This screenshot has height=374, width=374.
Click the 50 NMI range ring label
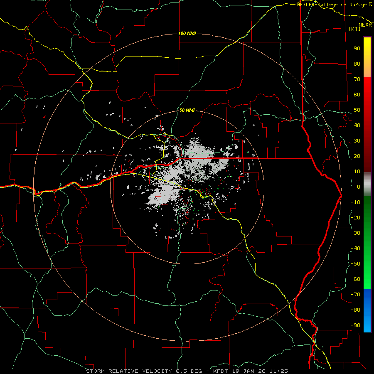(187, 110)
